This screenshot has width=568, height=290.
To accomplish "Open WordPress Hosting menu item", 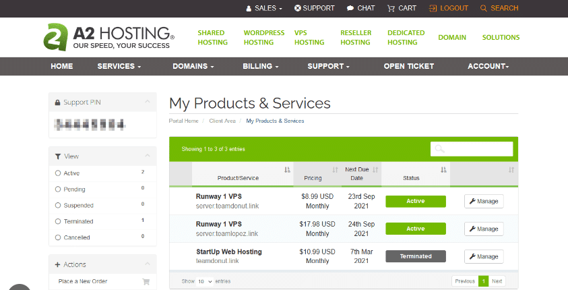I will pyautogui.click(x=264, y=37).
